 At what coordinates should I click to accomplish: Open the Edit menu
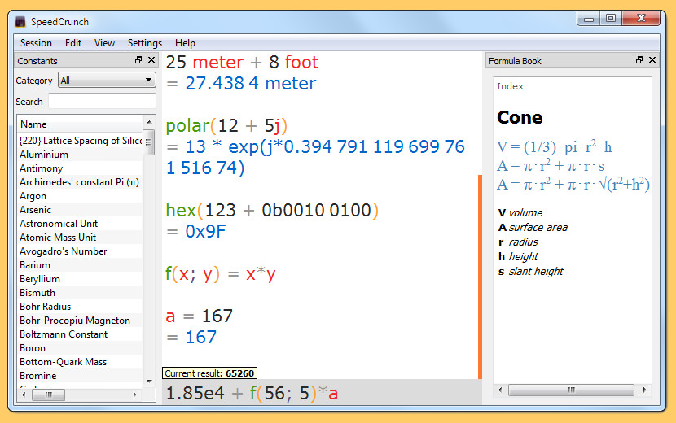coord(73,43)
